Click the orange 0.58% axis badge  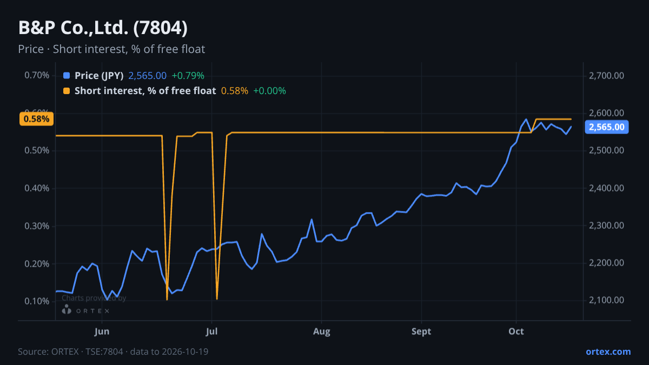(x=37, y=119)
